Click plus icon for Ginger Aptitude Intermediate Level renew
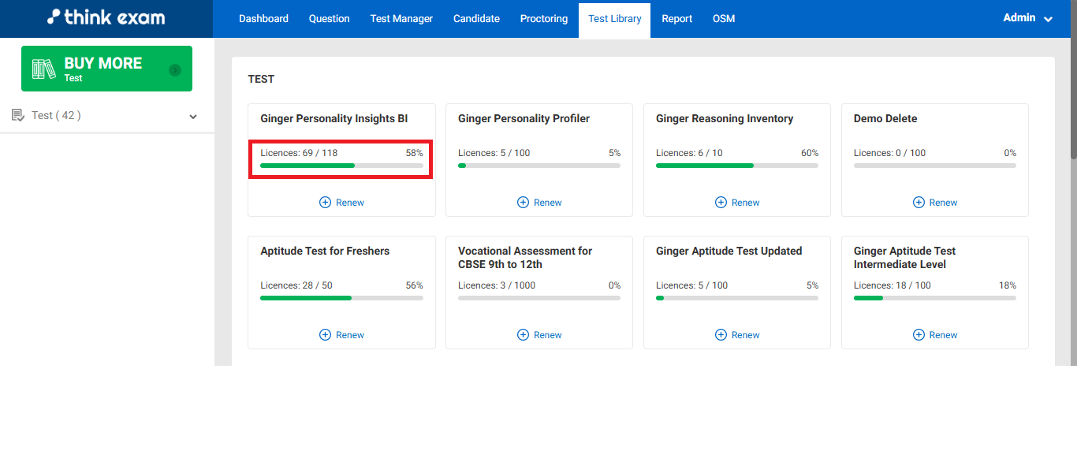The image size is (1077, 451). pos(919,335)
